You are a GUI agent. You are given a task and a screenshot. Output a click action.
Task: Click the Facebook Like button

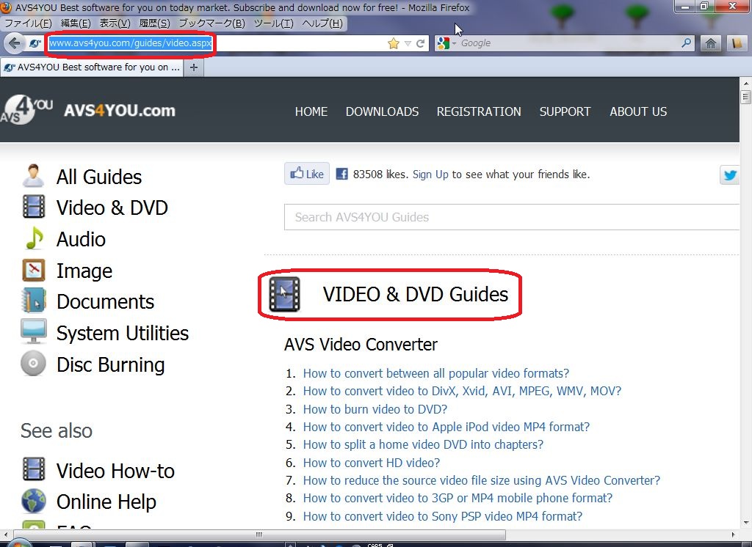[306, 174]
